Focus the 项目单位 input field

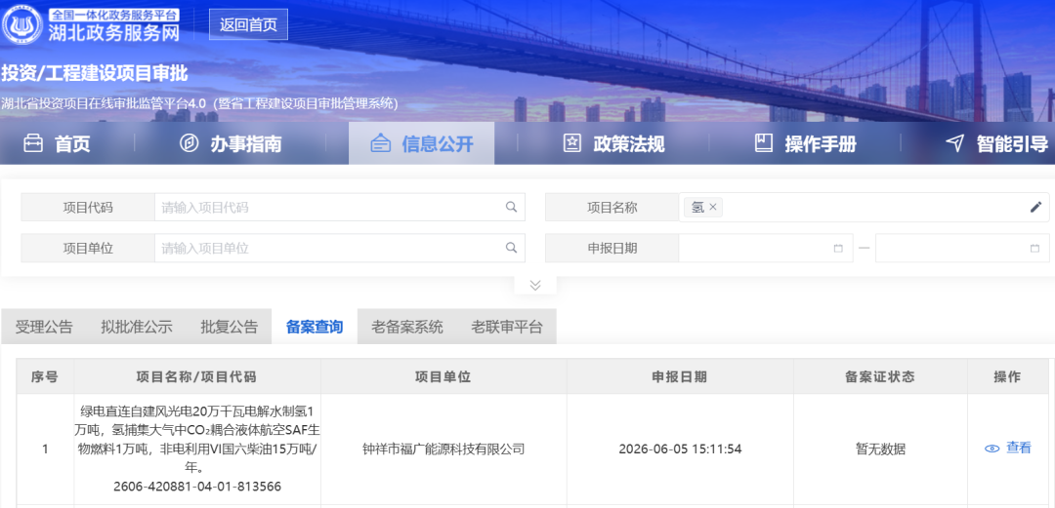(x=340, y=248)
